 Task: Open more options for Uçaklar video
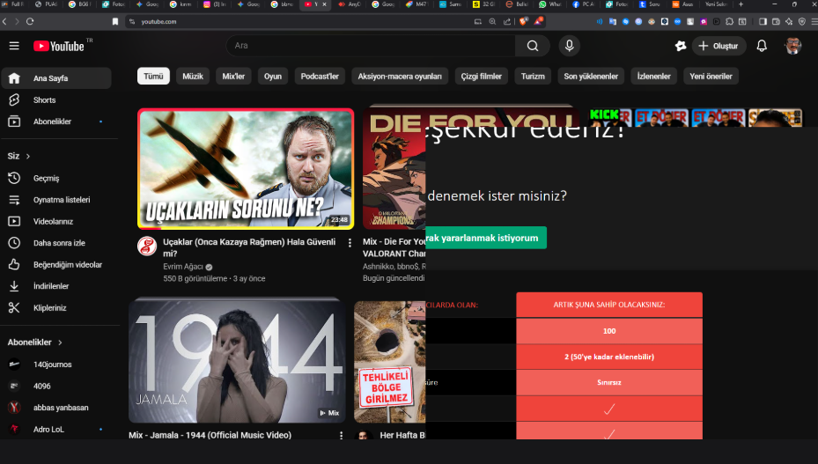(x=350, y=243)
